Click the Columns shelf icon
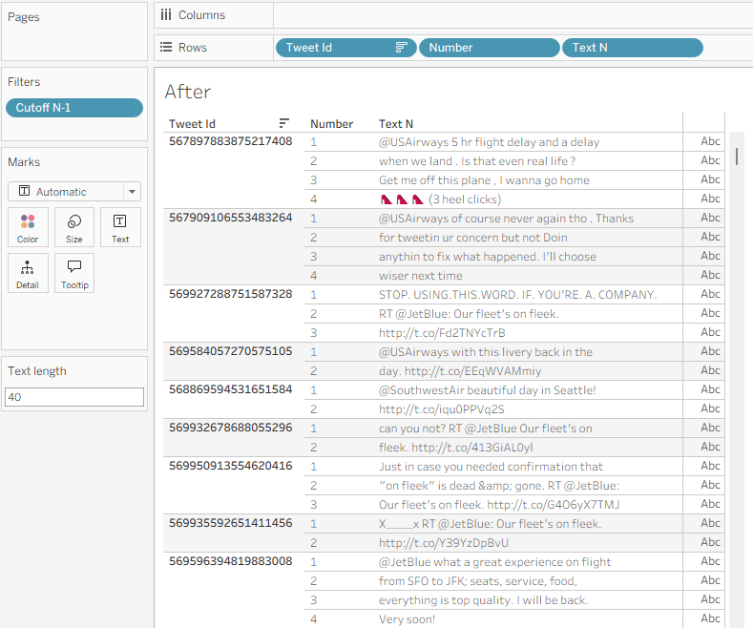Viewport: 753px width, 628px height. (x=166, y=15)
